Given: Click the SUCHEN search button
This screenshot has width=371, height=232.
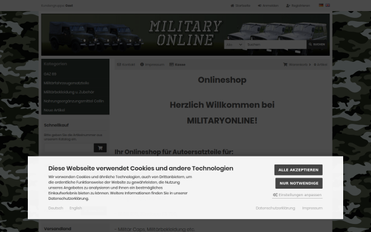Looking at the screenshot, I should pos(317,45).
